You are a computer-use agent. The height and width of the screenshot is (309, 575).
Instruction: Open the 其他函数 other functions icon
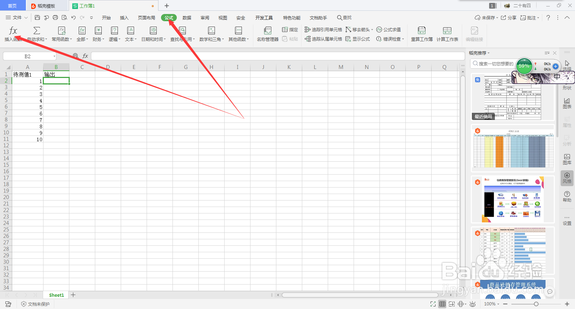238,31
